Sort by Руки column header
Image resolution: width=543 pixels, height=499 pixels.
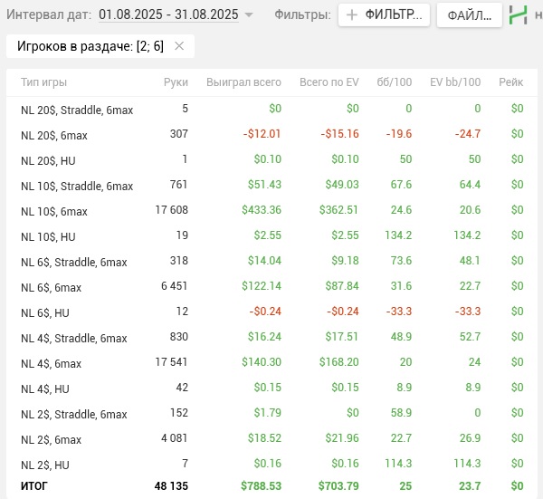176,82
